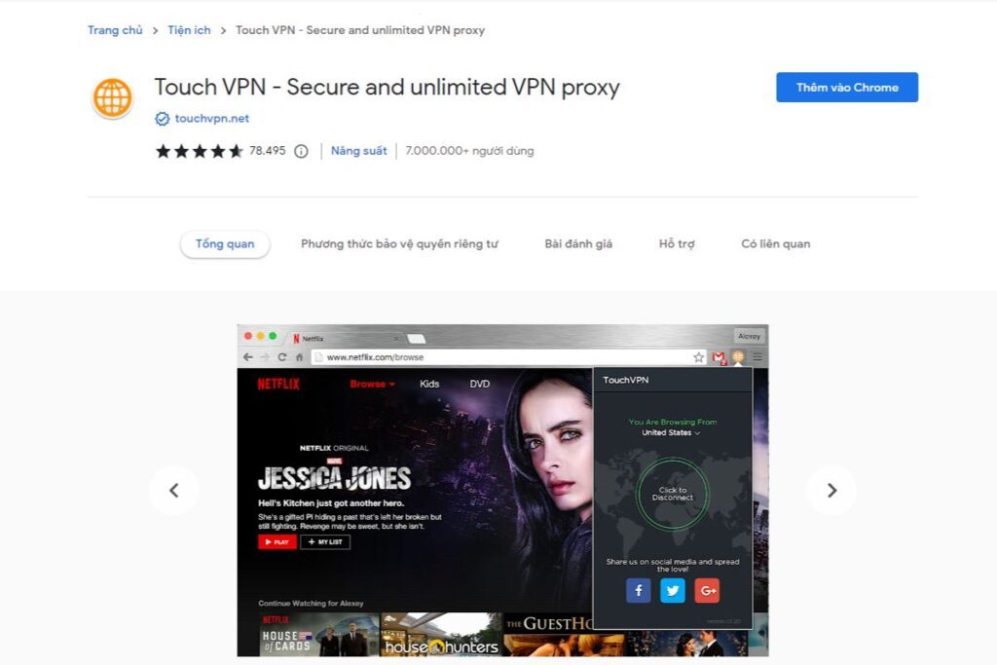Select Kids in the Netflix menu
The width and height of the screenshot is (997, 665).
coord(430,384)
